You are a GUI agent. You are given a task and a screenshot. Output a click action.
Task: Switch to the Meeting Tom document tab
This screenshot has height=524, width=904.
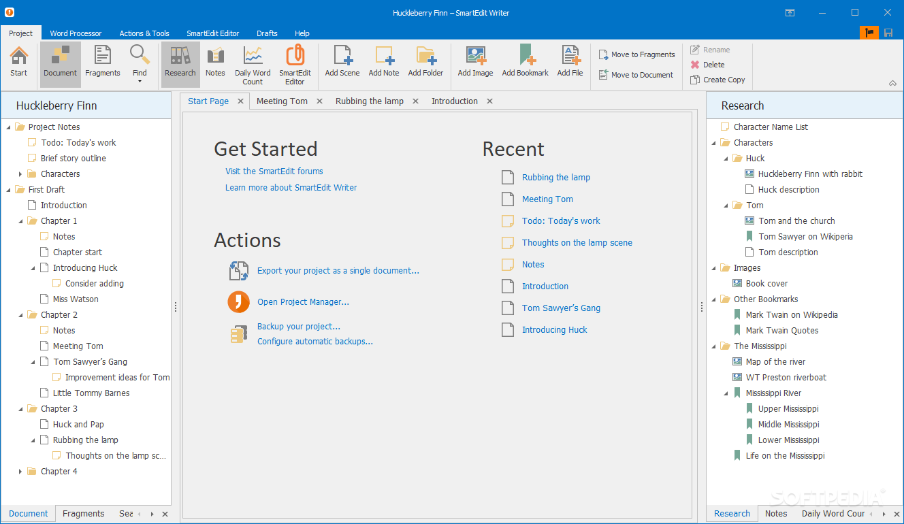coord(282,101)
